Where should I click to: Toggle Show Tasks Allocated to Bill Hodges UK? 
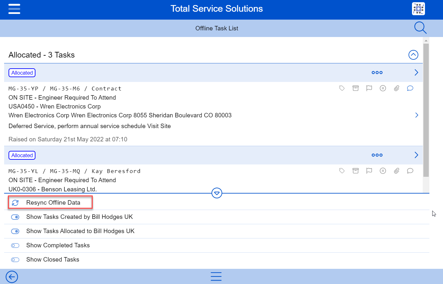(x=15, y=231)
